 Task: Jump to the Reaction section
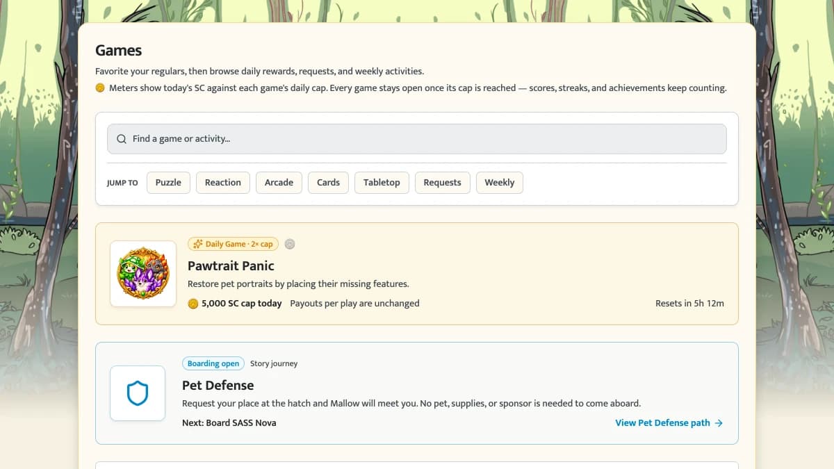(223, 183)
